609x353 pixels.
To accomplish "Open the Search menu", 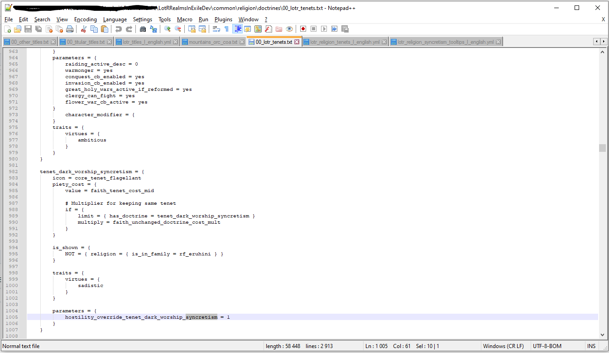I will pyautogui.click(x=42, y=19).
